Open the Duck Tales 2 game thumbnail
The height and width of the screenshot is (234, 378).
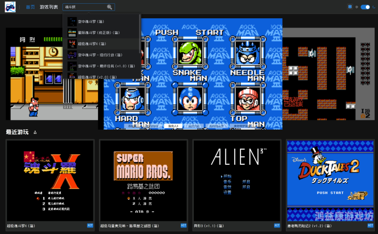tap(331, 180)
